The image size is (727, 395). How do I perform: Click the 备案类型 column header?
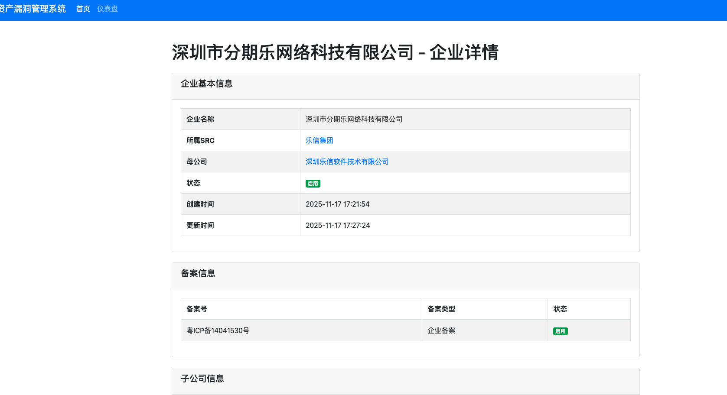click(441, 309)
